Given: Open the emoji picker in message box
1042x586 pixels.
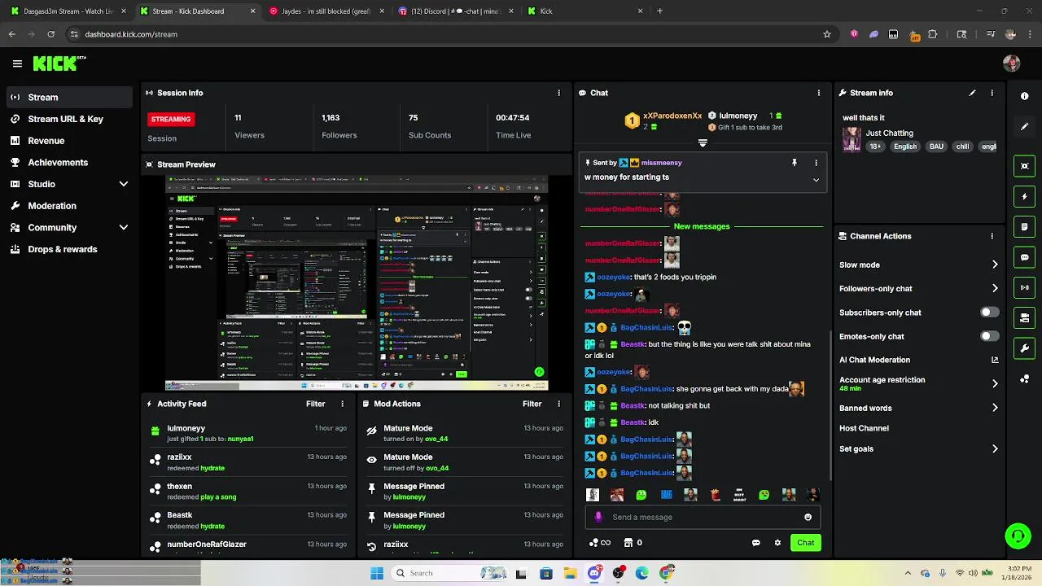Looking at the screenshot, I should click(x=808, y=517).
